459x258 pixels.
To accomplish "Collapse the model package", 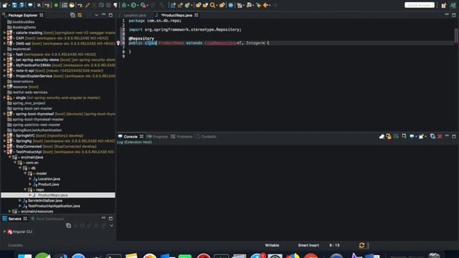I will click(26, 173).
